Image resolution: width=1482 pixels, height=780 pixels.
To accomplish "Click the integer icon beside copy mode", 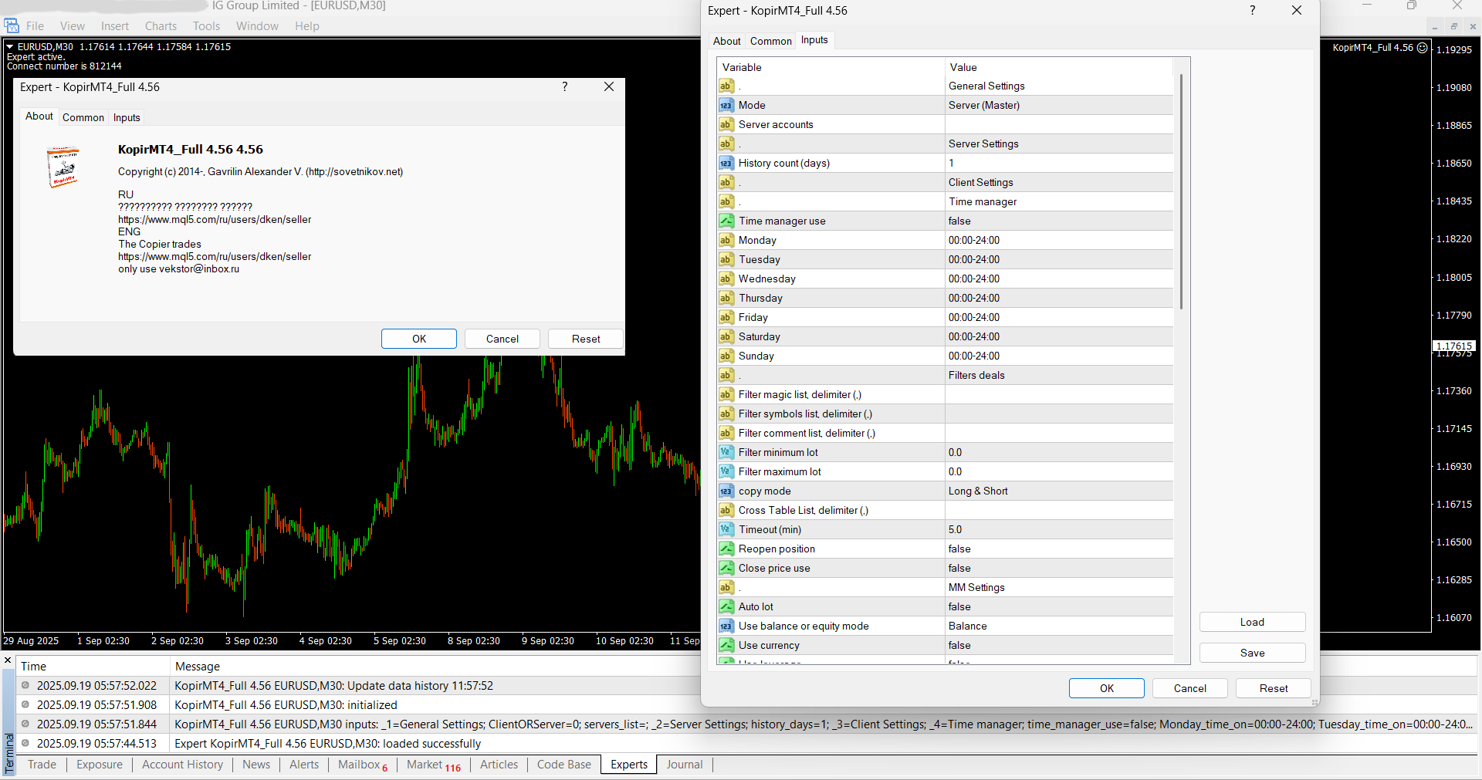I will (726, 491).
